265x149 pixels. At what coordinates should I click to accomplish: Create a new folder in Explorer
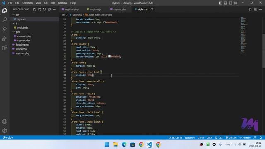click(39, 9)
